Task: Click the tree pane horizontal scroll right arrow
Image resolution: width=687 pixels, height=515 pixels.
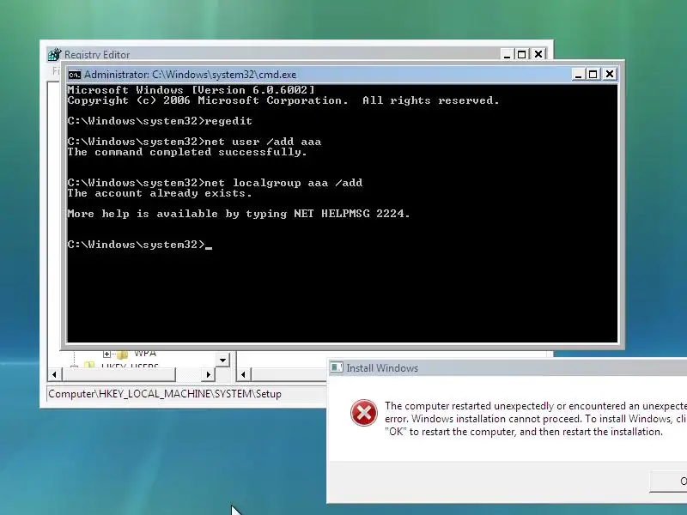Action: click(x=208, y=374)
